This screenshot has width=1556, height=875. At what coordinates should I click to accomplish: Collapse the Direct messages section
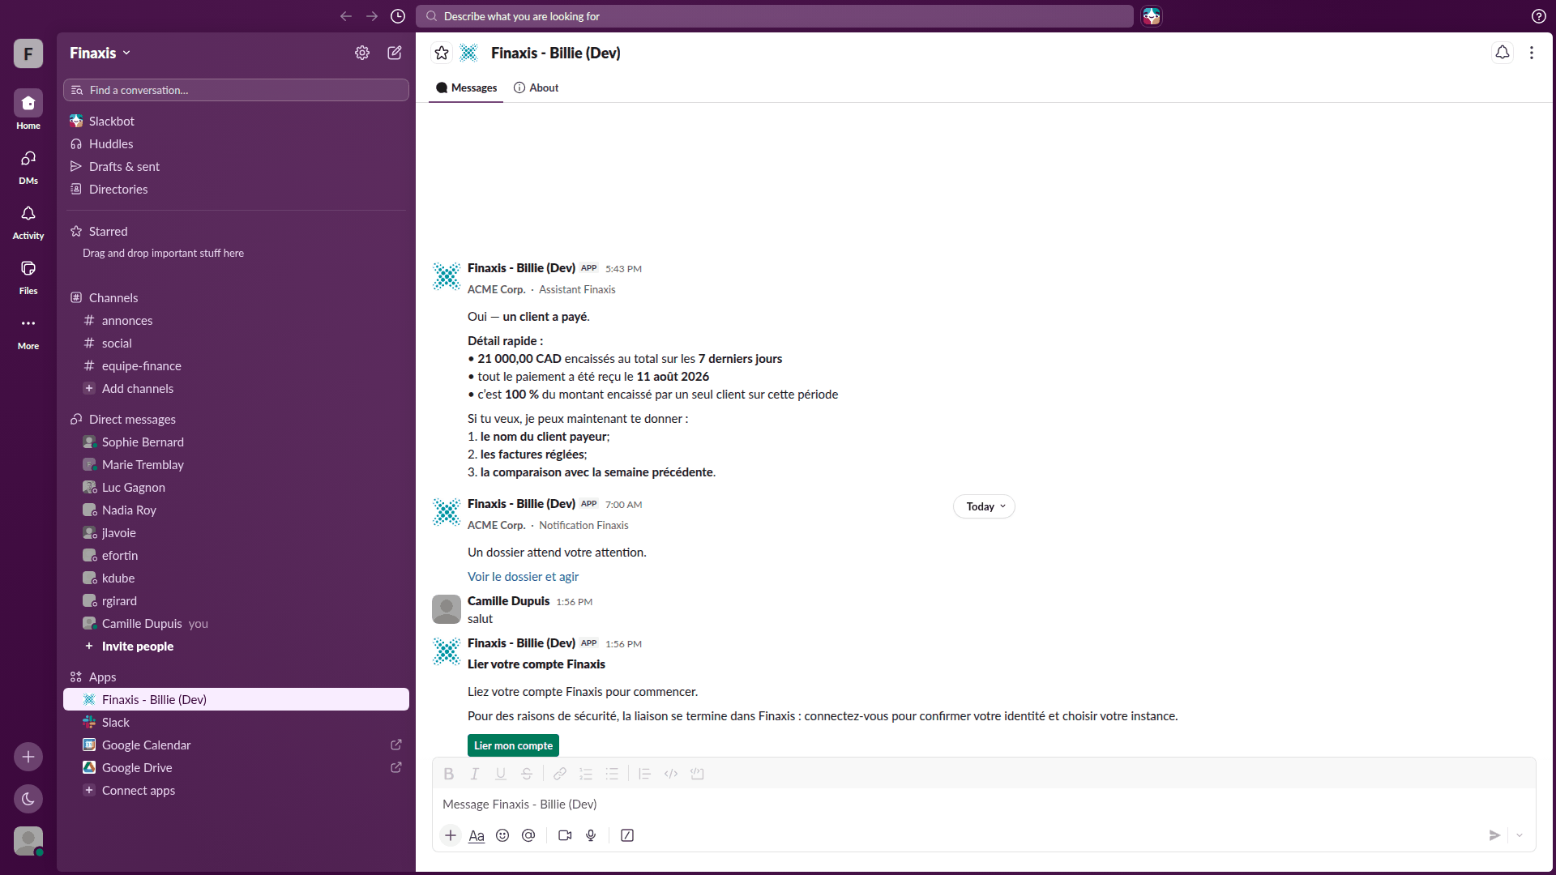(x=132, y=419)
